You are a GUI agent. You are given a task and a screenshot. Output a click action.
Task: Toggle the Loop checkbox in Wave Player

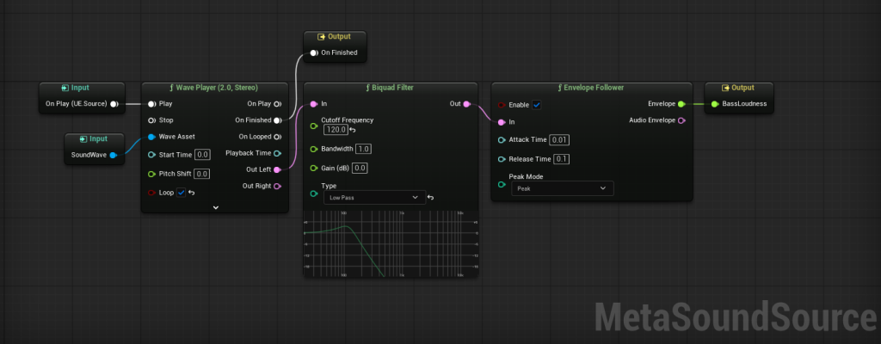tap(181, 193)
